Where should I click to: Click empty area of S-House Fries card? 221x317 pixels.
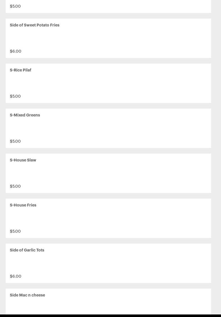(127, 218)
